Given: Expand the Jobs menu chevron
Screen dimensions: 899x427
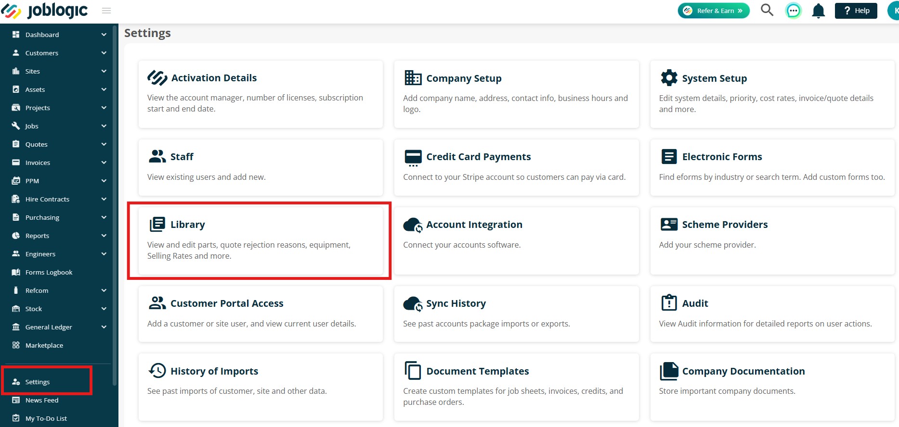Looking at the screenshot, I should pyautogui.click(x=104, y=126).
